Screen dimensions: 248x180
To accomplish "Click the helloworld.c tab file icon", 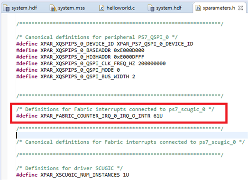I will (x=101, y=8).
